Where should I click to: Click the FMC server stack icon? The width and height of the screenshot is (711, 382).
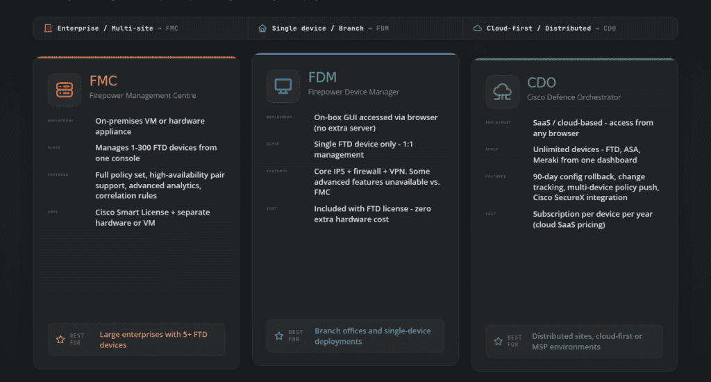(65, 90)
